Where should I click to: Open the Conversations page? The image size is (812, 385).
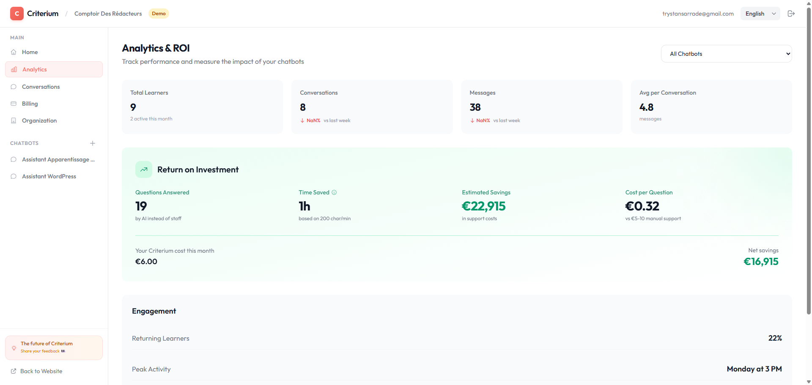(x=41, y=87)
